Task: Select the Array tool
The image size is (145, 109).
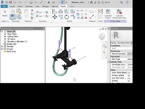Action: coord(78,14)
